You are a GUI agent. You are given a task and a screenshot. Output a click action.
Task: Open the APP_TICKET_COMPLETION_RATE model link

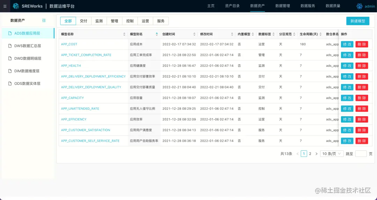click(86, 55)
